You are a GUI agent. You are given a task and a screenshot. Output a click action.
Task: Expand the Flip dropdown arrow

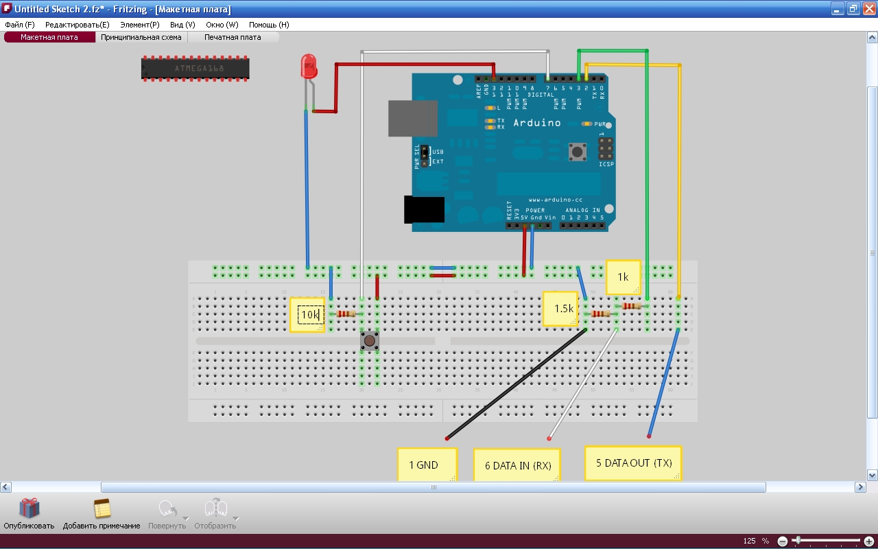pos(235,518)
